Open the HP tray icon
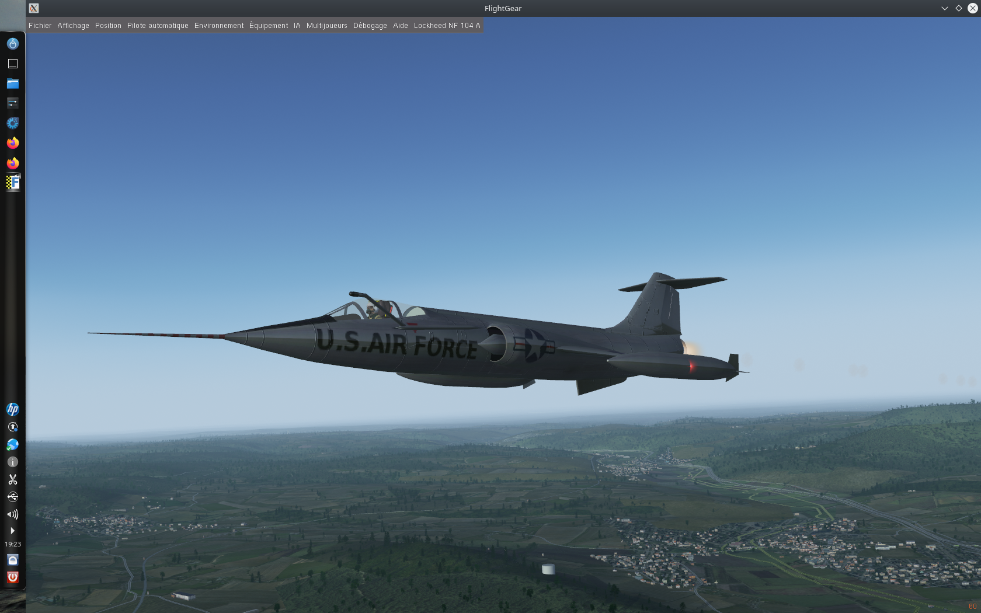The width and height of the screenshot is (981, 613). pos(12,409)
